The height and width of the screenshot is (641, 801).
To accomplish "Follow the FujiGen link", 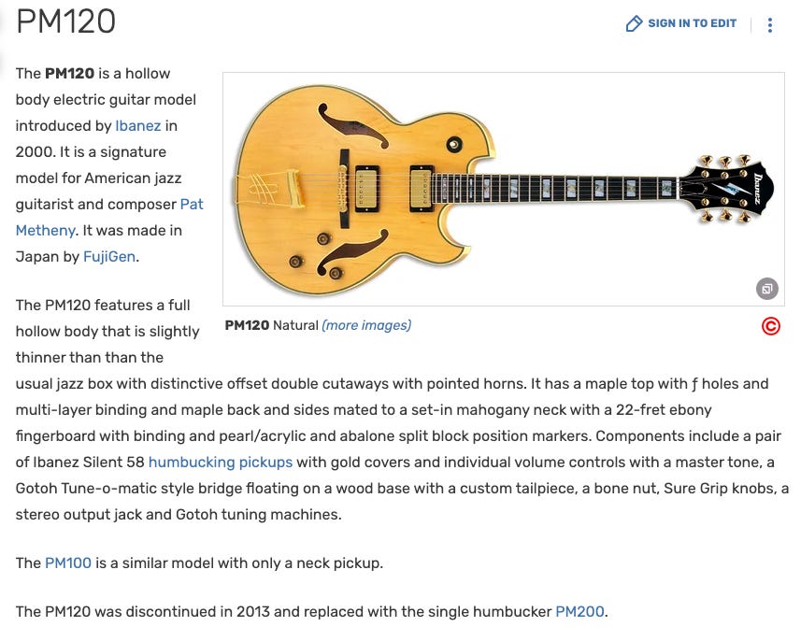I will pos(109,256).
